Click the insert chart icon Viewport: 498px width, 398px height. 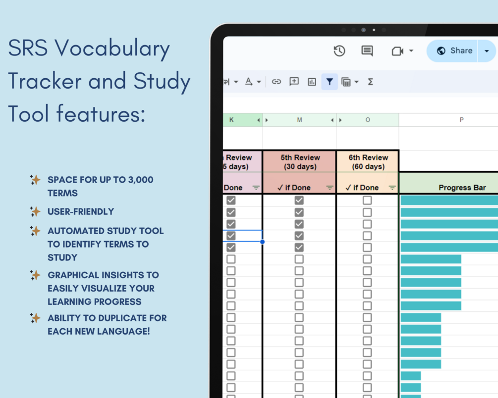(x=312, y=82)
